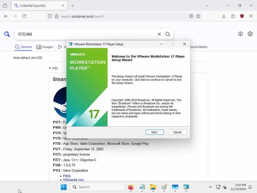The width and height of the screenshot is (257, 193).
Task: Minimize the VMware Setup dialog
Action: pos(162,44)
